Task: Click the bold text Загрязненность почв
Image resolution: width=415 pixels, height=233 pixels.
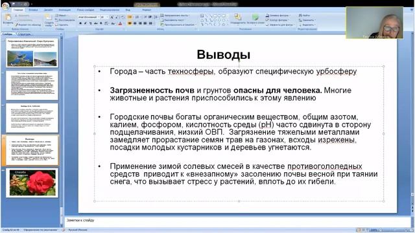Action: click(152, 91)
